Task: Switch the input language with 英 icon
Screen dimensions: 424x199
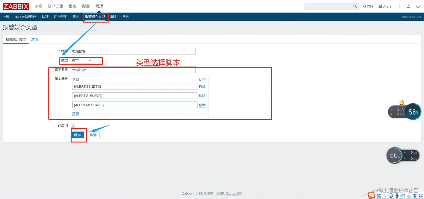Action: (x=379, y=195)
